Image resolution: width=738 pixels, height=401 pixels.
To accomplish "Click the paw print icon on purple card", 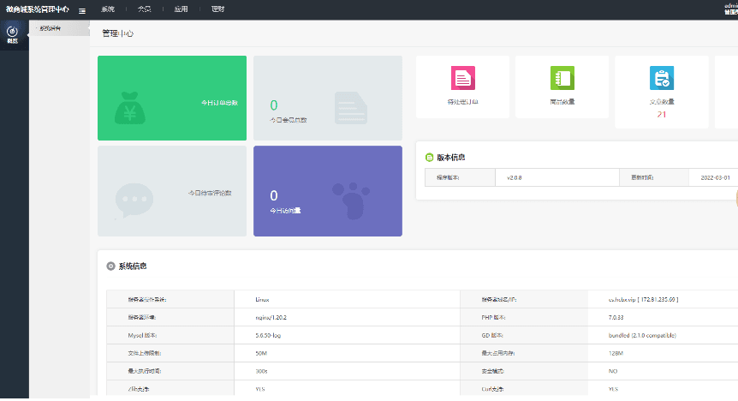I will point(352,198).
